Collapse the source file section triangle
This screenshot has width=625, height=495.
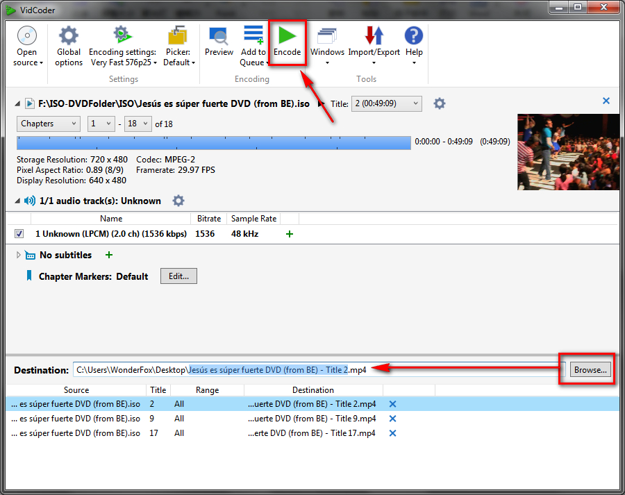tap(17, 103)
